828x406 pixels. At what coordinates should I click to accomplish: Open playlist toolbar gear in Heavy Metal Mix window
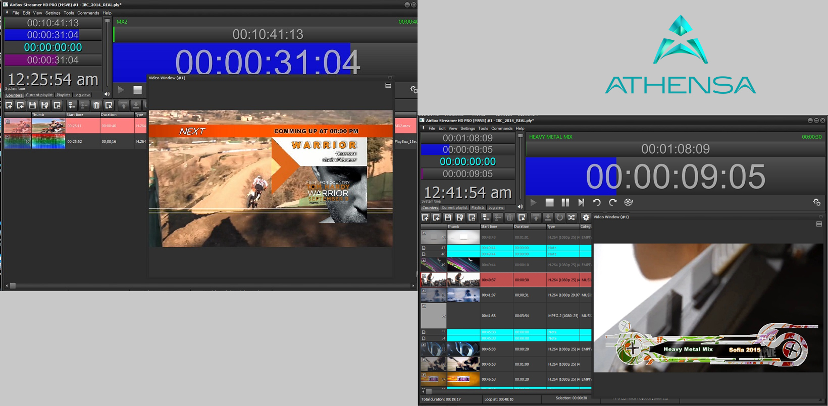click(x=586, y=217)
